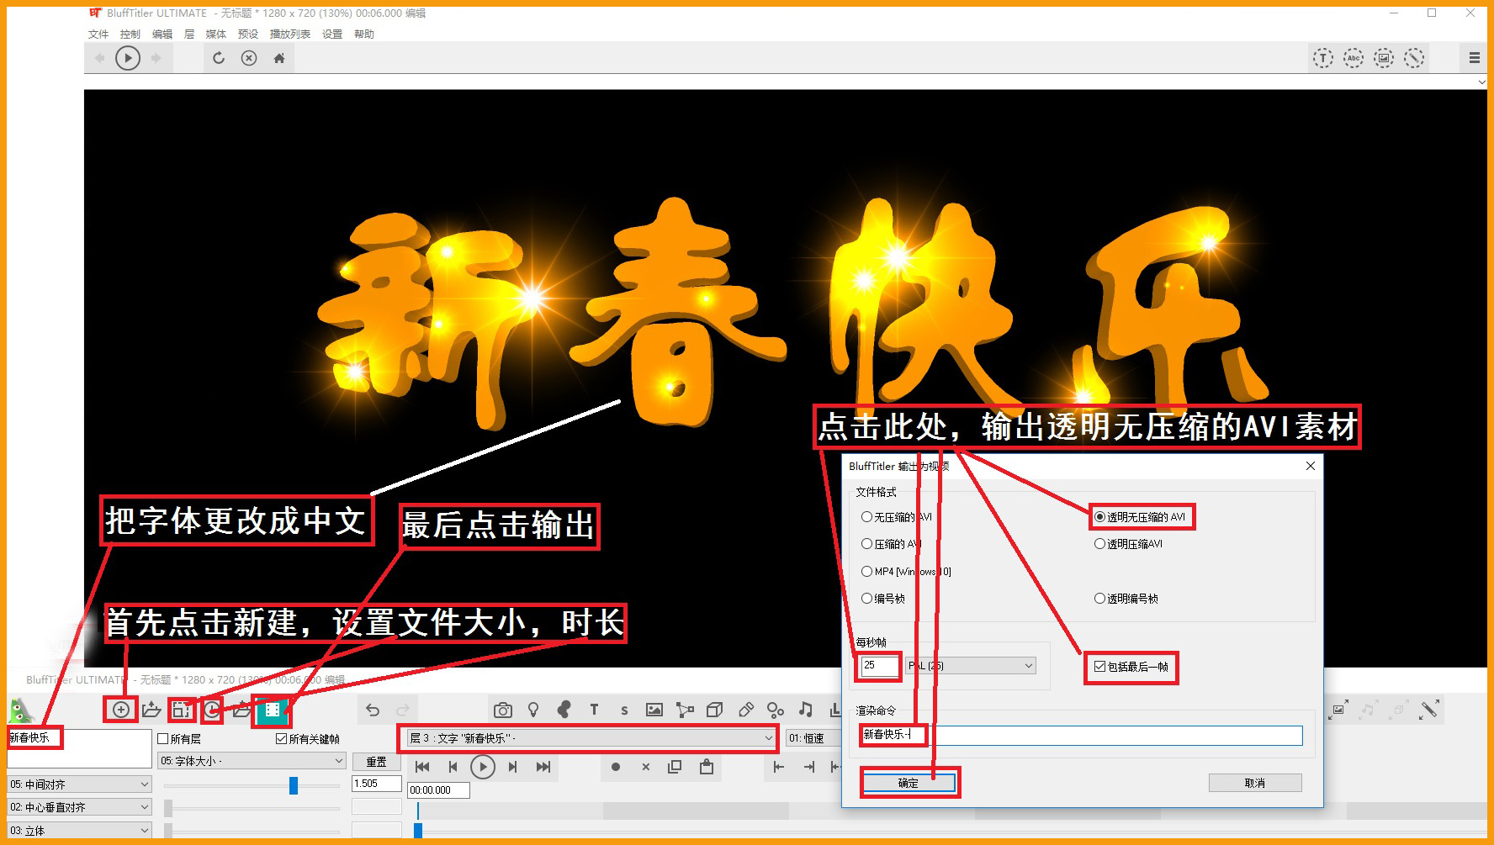Click the 00:00.000 time field
Image resolution: width=1494 pixels, height=845 pixels.
438,790
